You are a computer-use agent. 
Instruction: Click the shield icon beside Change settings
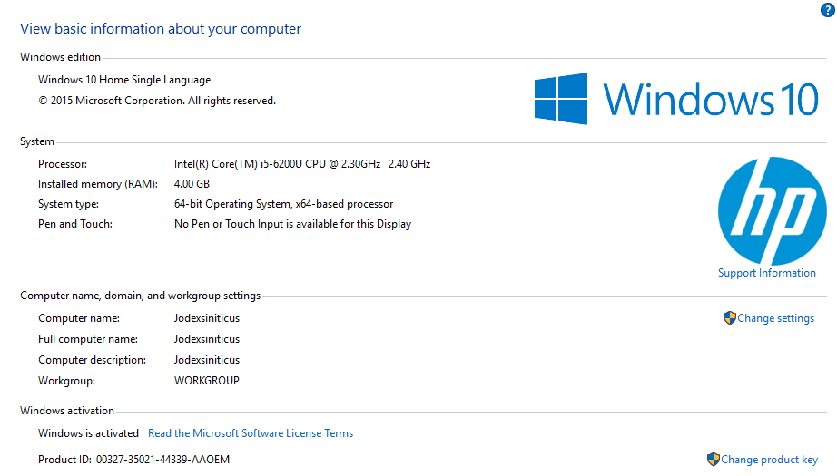pyautogui.click(x=729, y=318)
